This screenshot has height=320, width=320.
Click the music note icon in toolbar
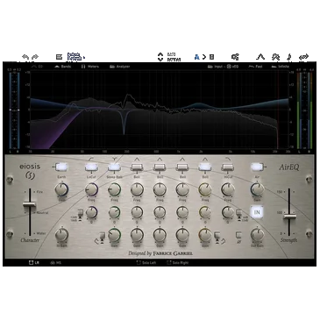(x=288, y=57)
